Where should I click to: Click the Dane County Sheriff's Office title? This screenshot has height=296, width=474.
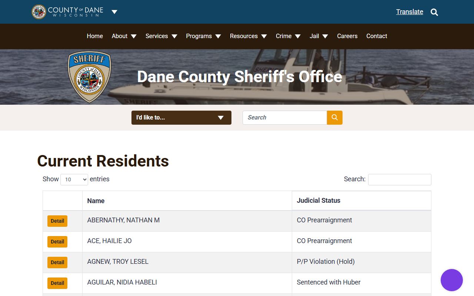(240, 77)
